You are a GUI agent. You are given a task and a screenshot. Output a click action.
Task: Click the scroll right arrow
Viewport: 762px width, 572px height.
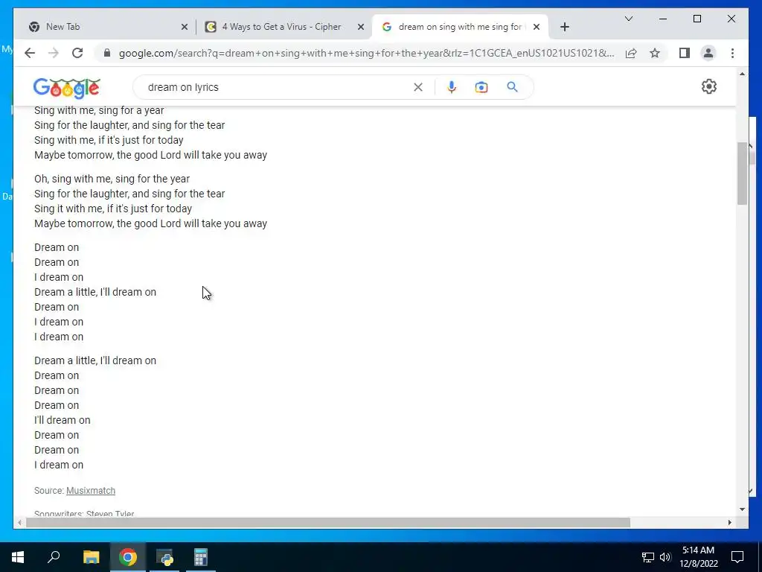coord(729,522)
